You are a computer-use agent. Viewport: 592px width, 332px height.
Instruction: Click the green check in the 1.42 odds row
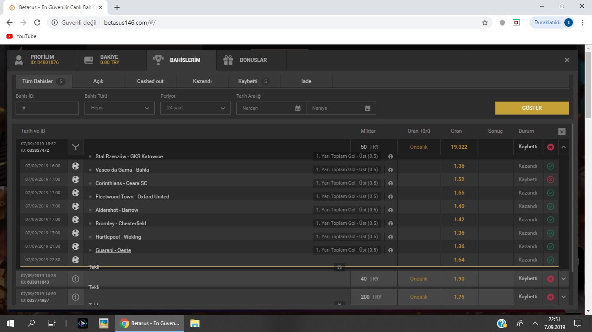pos(550,220)
